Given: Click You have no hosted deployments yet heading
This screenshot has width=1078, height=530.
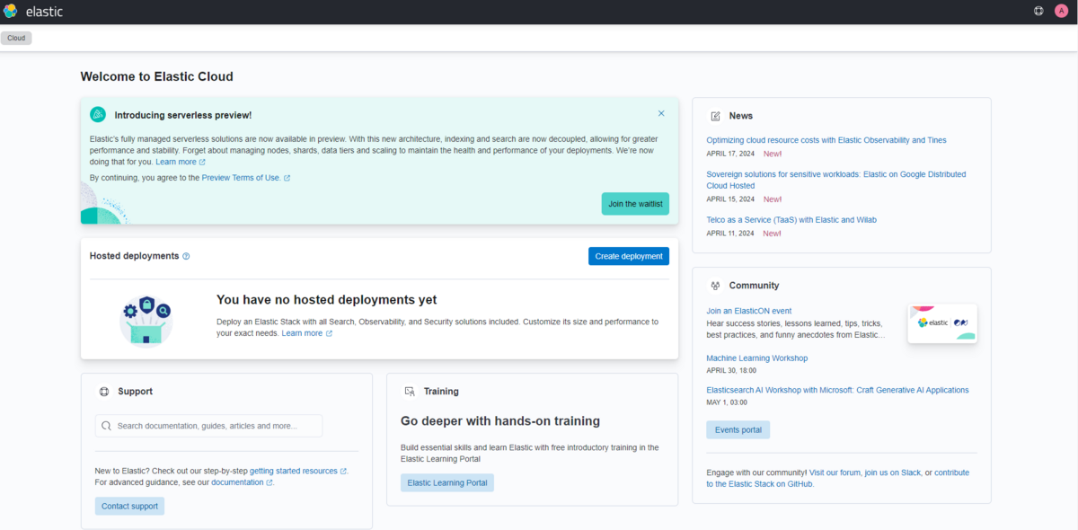Looking at the screenshot, I should (x=327, y=300).
